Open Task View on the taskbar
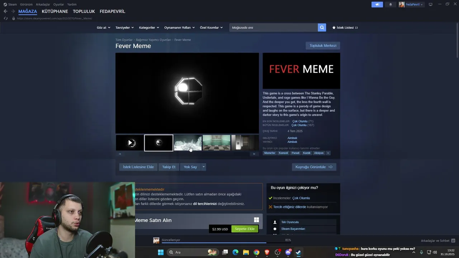 [x=225, y=252]
